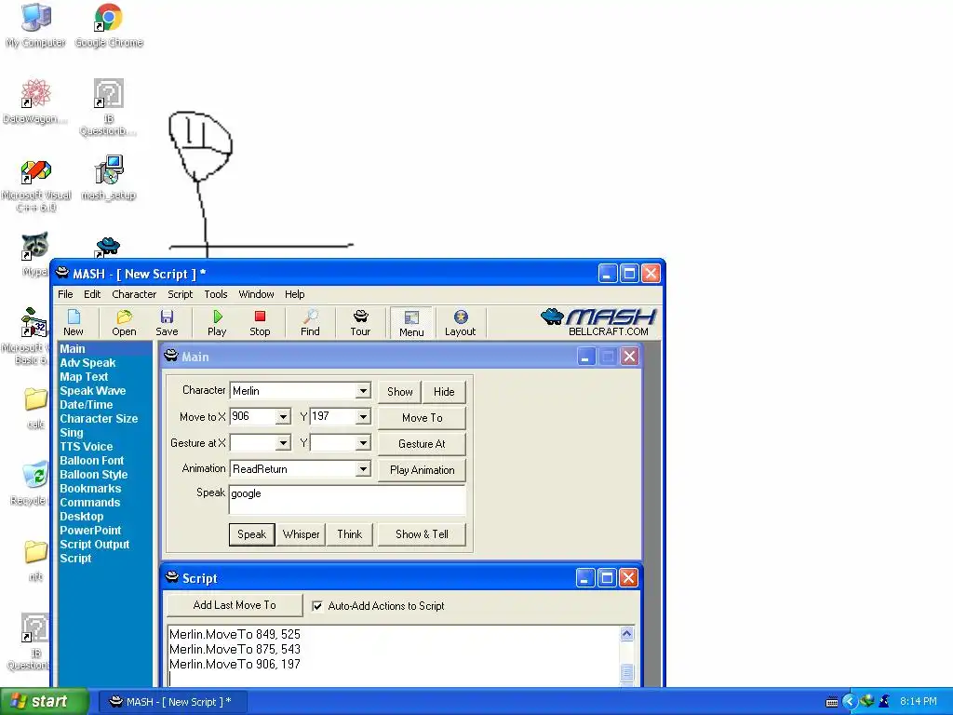Open the Gesture at X dropdown arrow

[x=283, y=442]
